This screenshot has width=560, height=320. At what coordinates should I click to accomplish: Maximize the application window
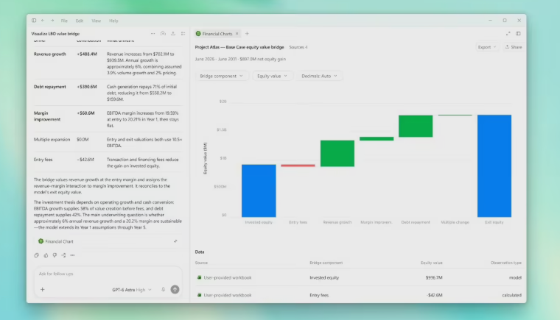tap(505, 21)
